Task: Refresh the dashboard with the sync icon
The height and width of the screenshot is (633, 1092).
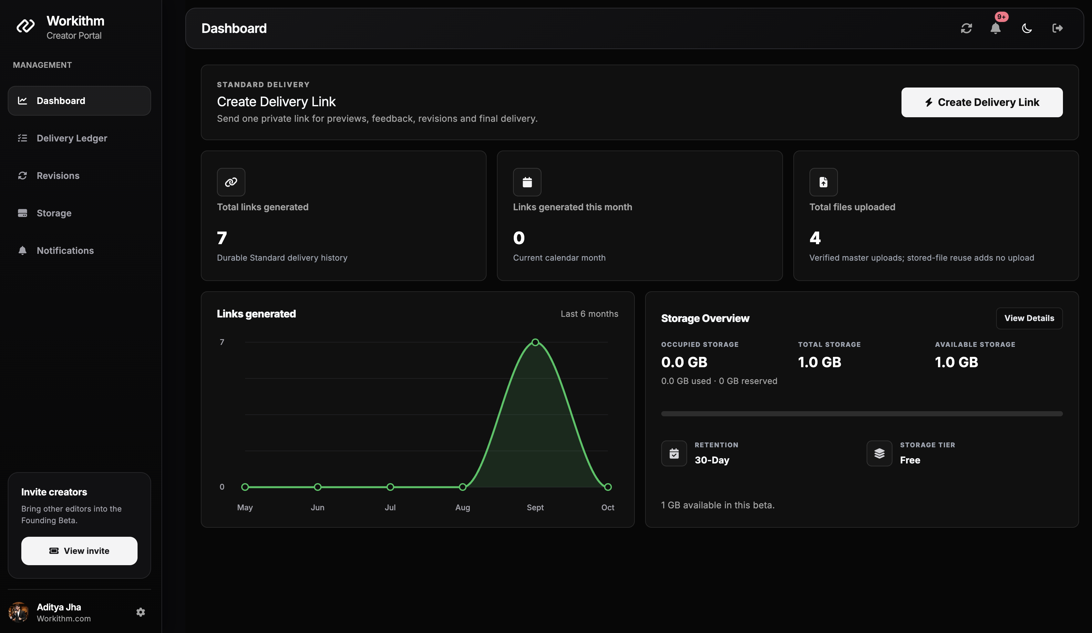Action: 966,28
